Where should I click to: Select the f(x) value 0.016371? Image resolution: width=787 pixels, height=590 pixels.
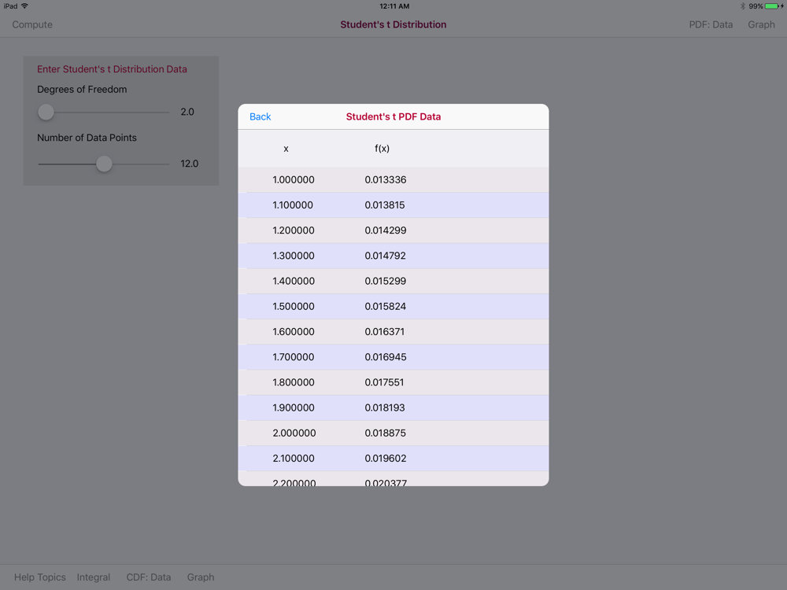pos(385,332)
